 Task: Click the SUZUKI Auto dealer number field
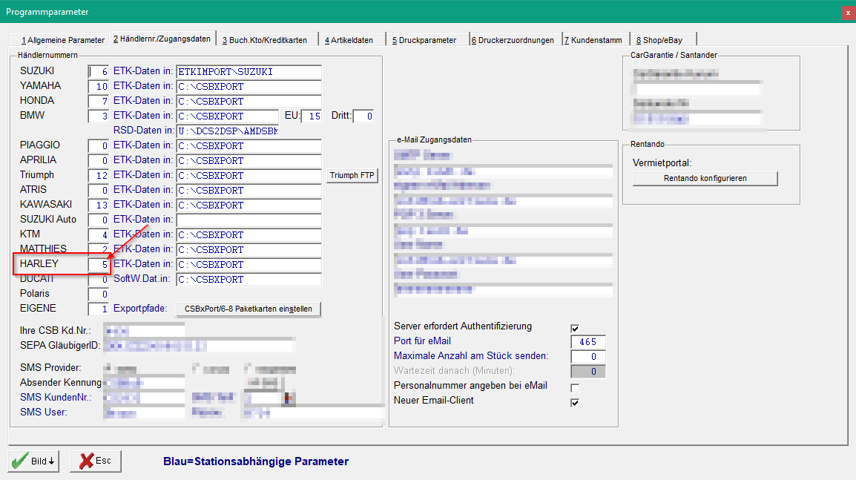tap(98, 220)
